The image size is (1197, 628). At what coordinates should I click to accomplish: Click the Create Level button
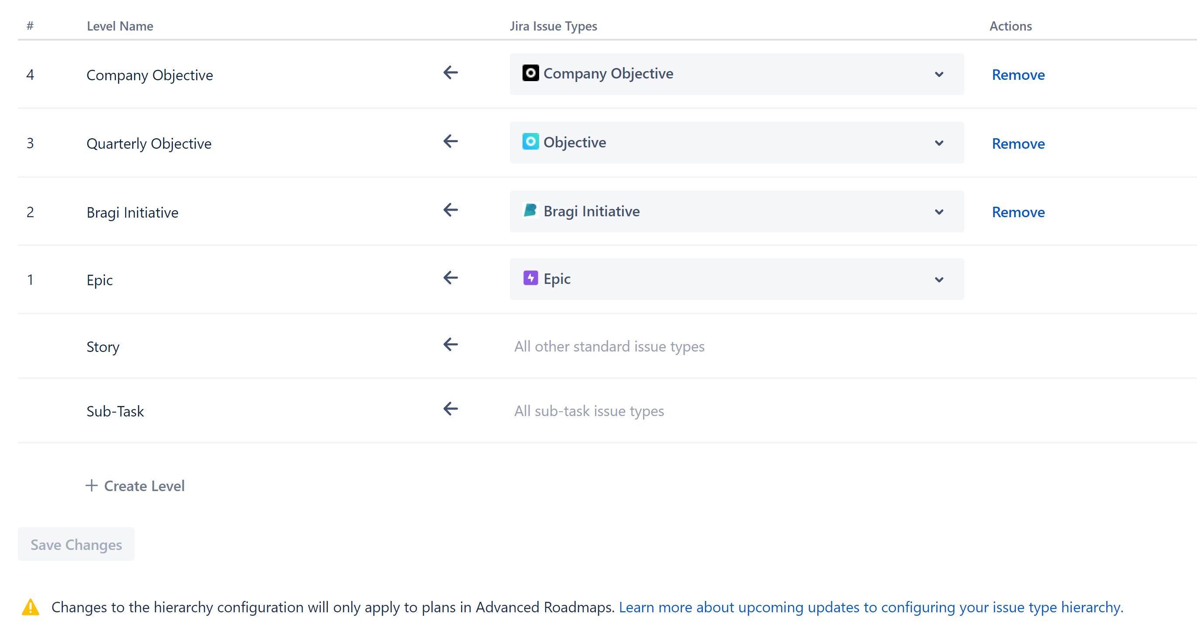click(x=135, y=486)
